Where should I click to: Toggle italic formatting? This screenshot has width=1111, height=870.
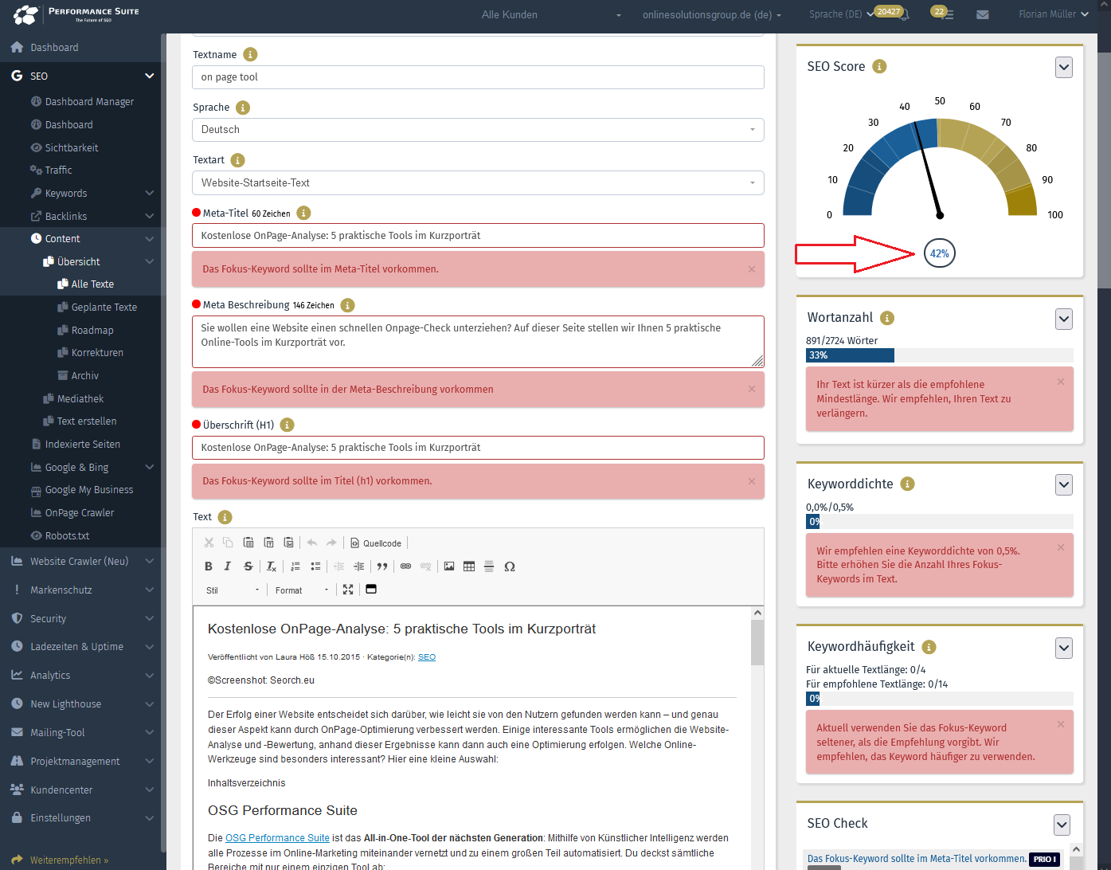pos(228,566)
